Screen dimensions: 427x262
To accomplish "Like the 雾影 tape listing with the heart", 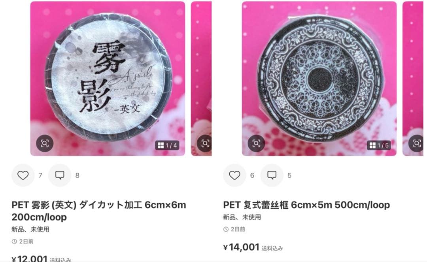I will pos(23,175).
